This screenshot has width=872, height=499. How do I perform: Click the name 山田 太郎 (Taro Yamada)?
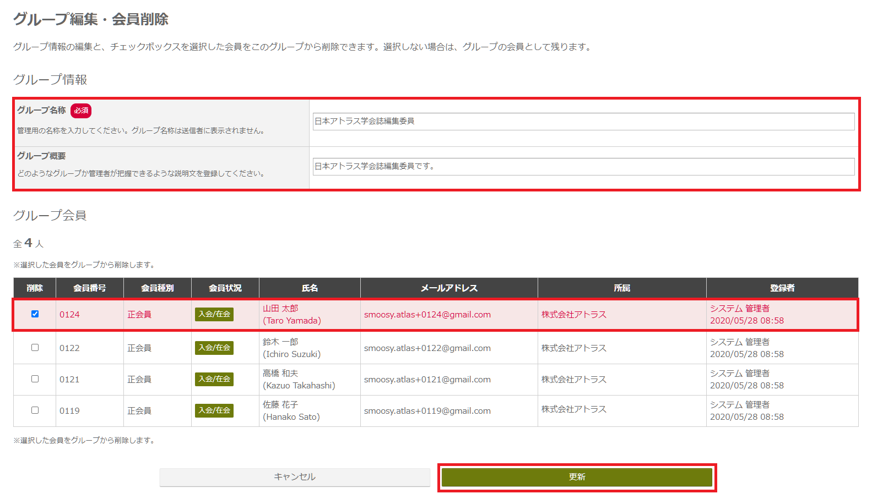point(291,315)
